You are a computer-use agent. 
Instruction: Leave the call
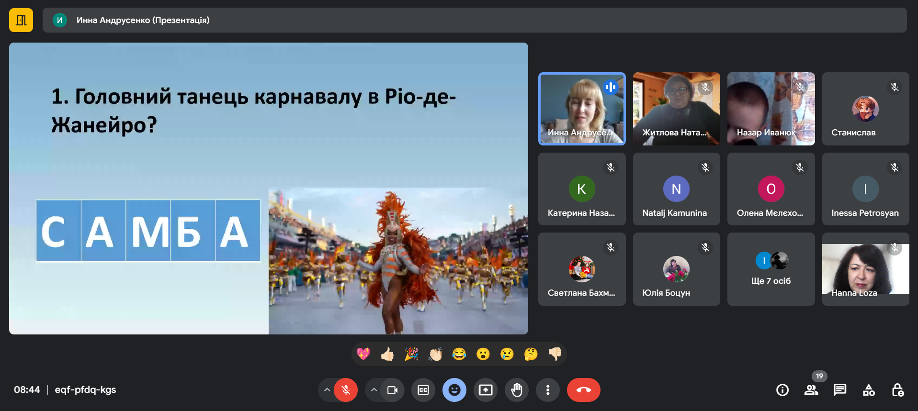583,390
